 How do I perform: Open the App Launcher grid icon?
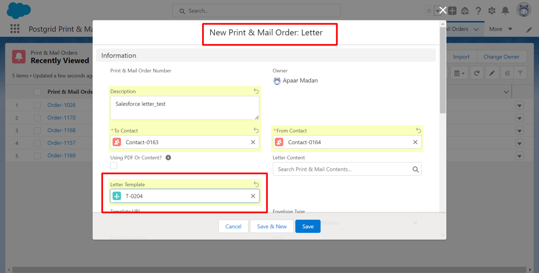15,29
